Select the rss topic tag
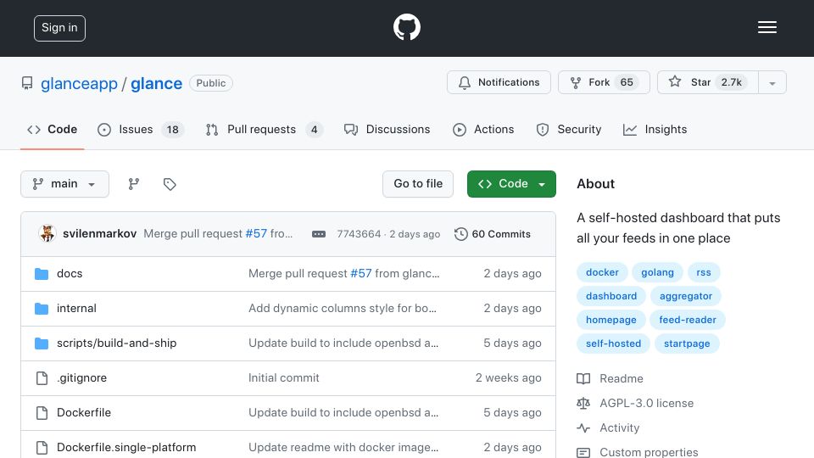This screenshot has width=814, height=458. point(704,272)
